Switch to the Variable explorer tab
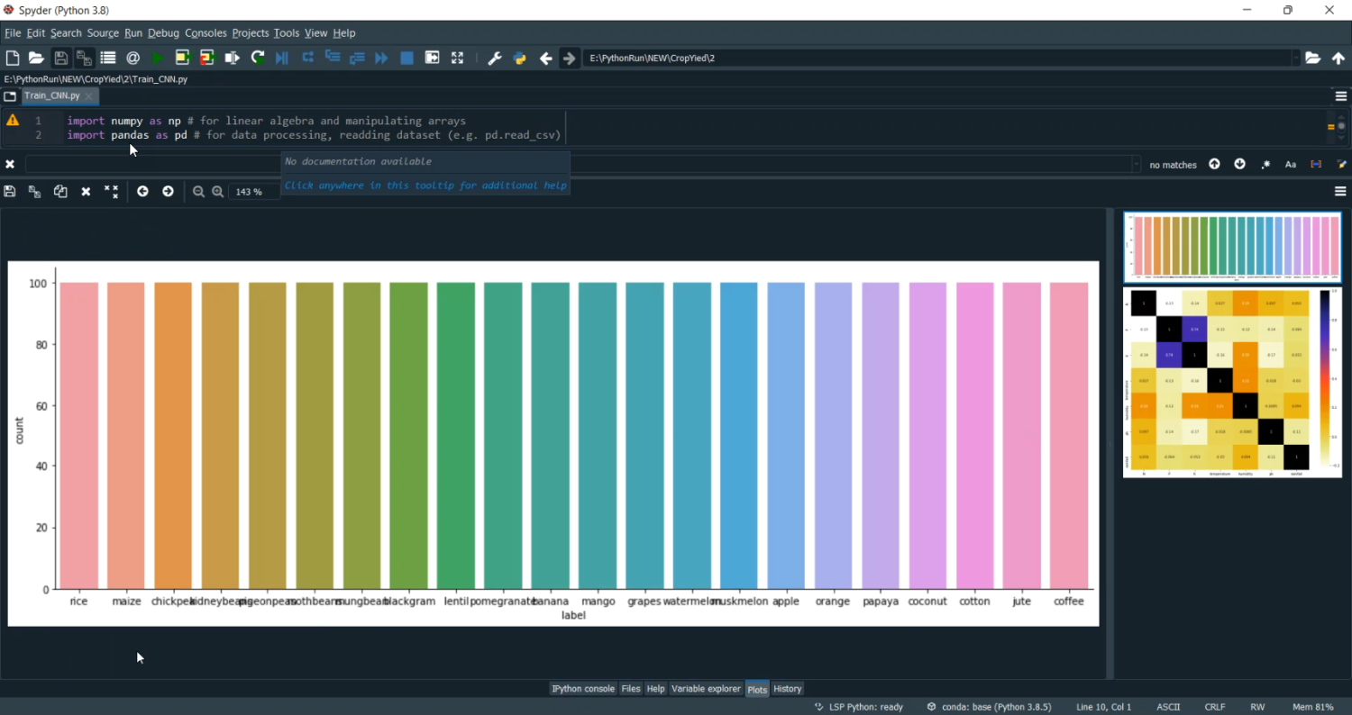This screenshot has width=1352, height=715. coord(706,689)
